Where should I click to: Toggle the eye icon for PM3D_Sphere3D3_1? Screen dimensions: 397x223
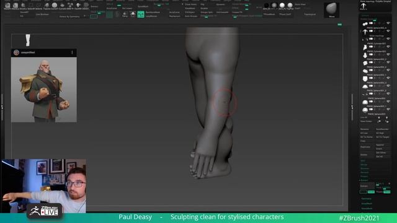(x=388, y=102)
